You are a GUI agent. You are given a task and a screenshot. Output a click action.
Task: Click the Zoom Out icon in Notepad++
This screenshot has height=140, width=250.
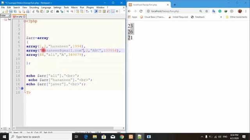71,11
